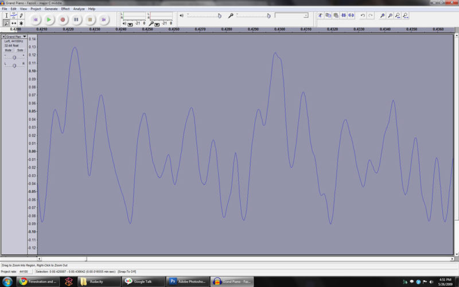Click the Undo arrow icon
Screen dimensions: 459x287
362,16
